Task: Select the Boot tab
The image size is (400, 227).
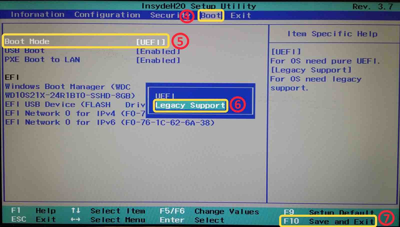Action: click(211, 15)
